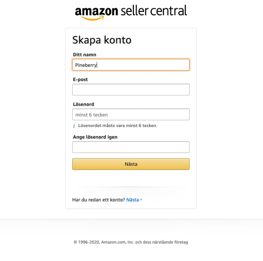The image size is (263, 261).
Task: Click the Amazon Seller Central logo
Action: coord(131,11)
